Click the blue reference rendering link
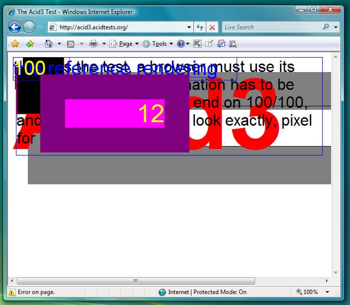 (x=133, y=69)
